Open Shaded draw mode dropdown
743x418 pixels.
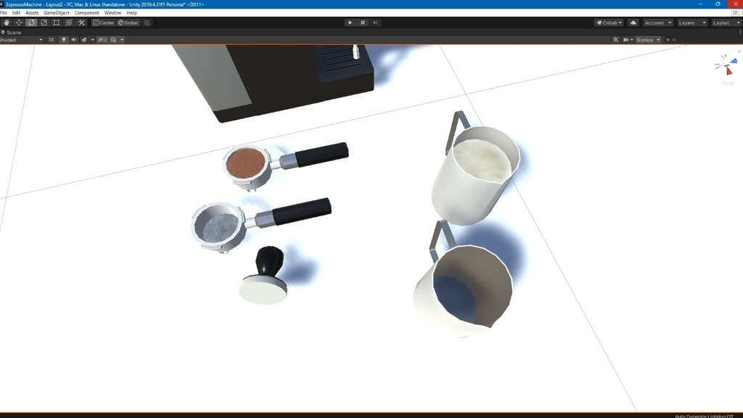coord(21,40)
